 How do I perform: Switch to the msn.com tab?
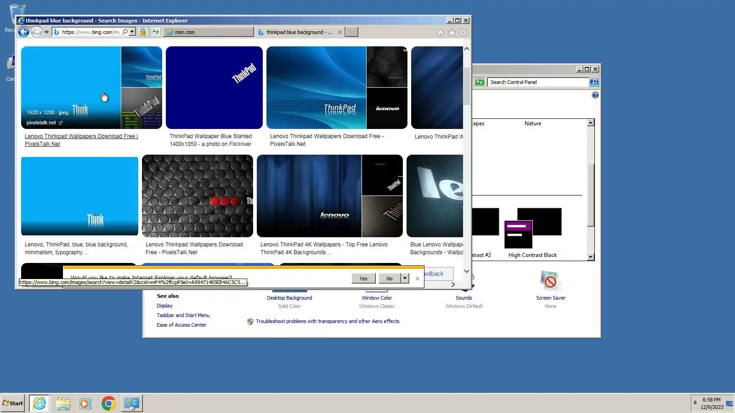(209, 32)
